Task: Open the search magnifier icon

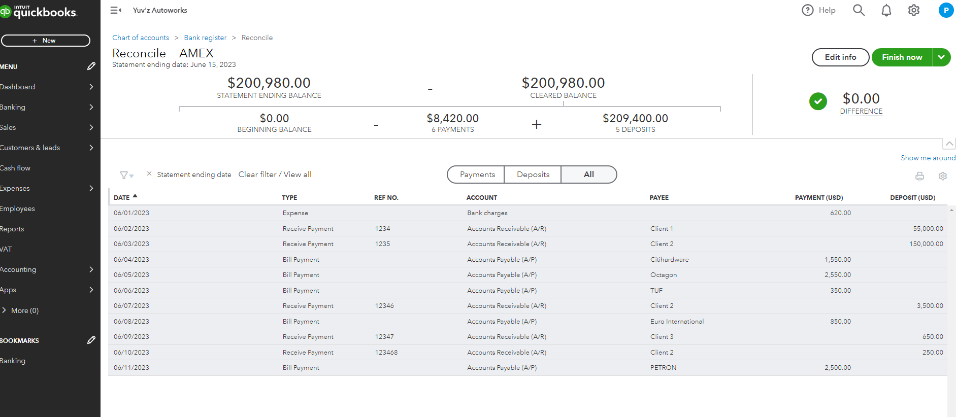Action: (x=859, y=10)
